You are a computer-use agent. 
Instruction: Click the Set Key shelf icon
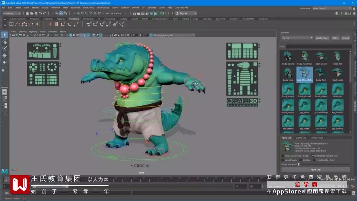(x=50, y=24)
